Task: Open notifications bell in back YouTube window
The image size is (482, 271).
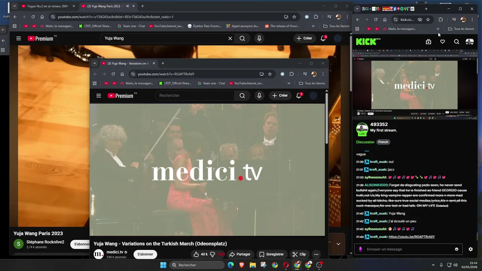Action: pos(323,38)
